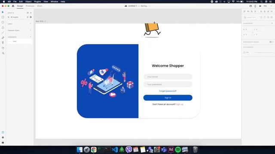275x154 pixels.
Task: Select the Select (arrow) tool
Action: click(3, 12)
